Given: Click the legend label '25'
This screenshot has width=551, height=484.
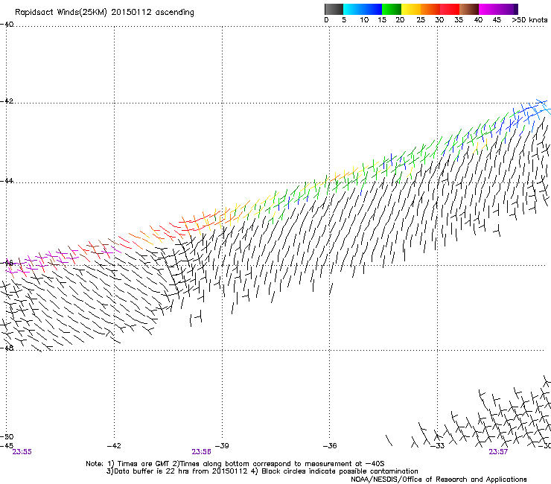Looking at the screenshot, I should (x=421, y=19).
